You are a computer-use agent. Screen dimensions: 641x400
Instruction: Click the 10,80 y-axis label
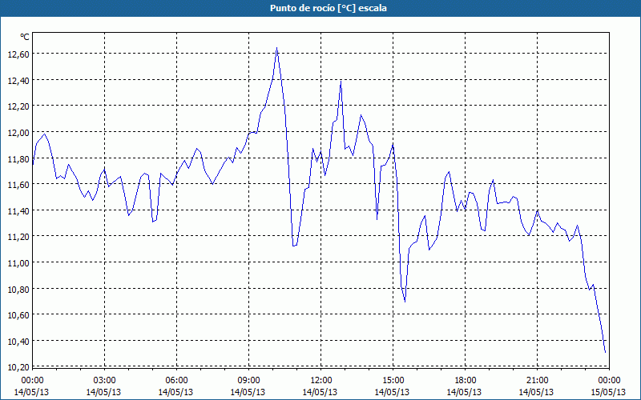point(18,290)
